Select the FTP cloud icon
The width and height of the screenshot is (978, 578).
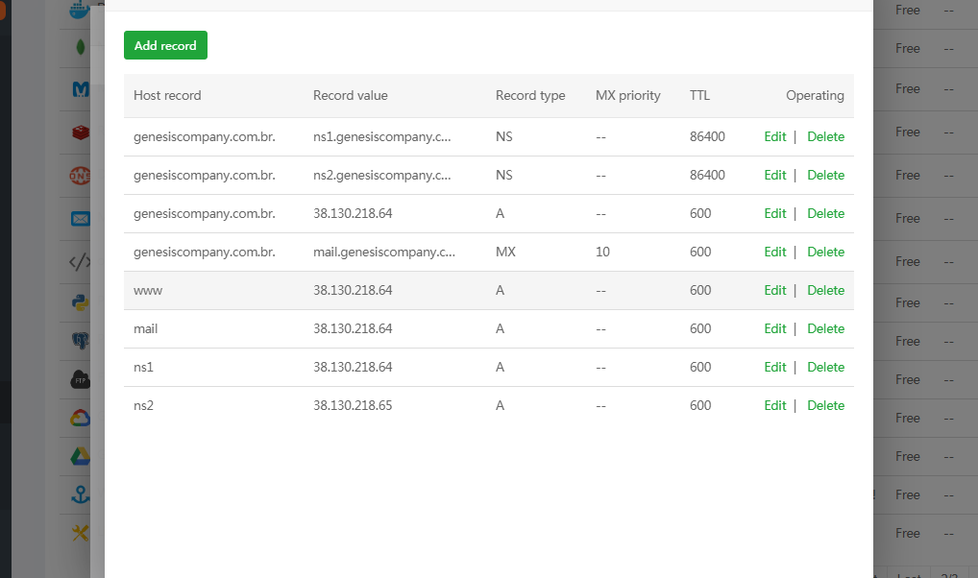pyautogui.click(x=81, y=379)
